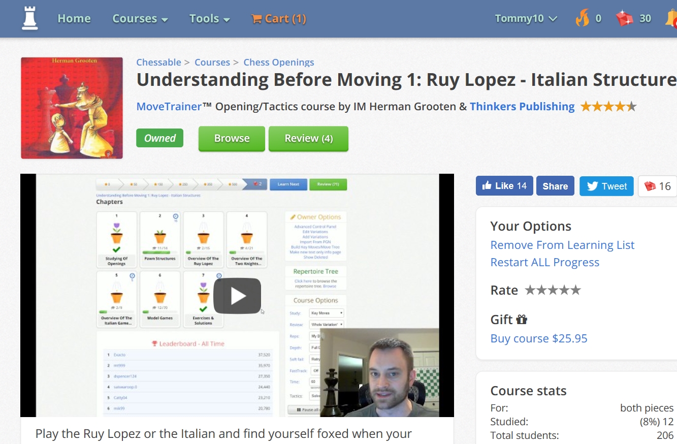
Task: Expand the Courses dropdown menu
Action: click(140, 19)
